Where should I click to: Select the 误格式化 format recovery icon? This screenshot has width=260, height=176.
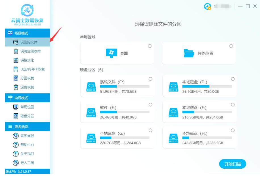(x=16, y=60)
